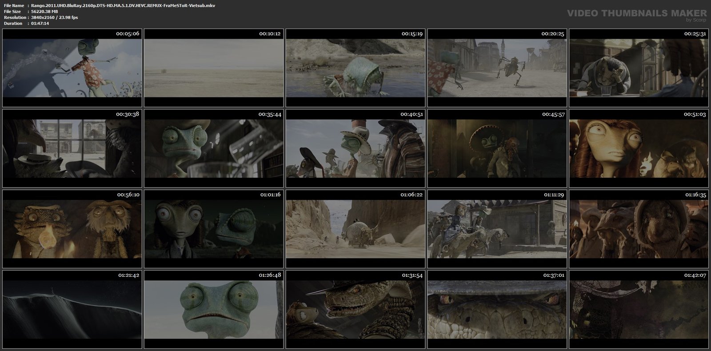Select the thumbnail stamped 01:26:48
The width and height of the screenshot is (711, 351).
(214, 309)
